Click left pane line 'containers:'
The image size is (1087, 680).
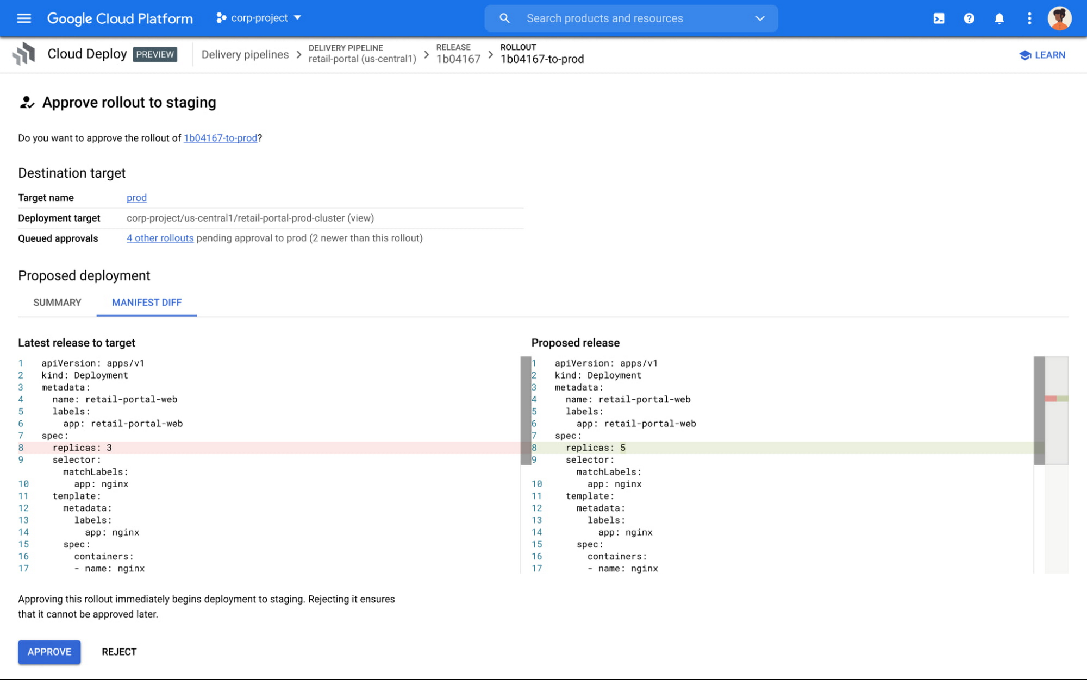104,556
